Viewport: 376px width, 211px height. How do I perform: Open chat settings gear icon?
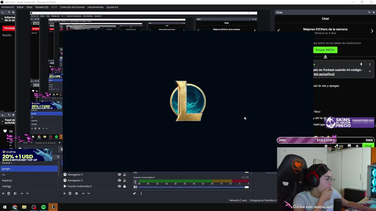tap(357, 146)
